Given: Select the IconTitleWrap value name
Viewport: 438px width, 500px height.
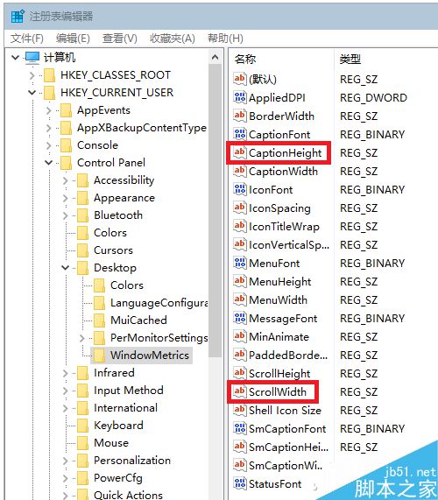Looking at the screenshot, I should (284, 227).
